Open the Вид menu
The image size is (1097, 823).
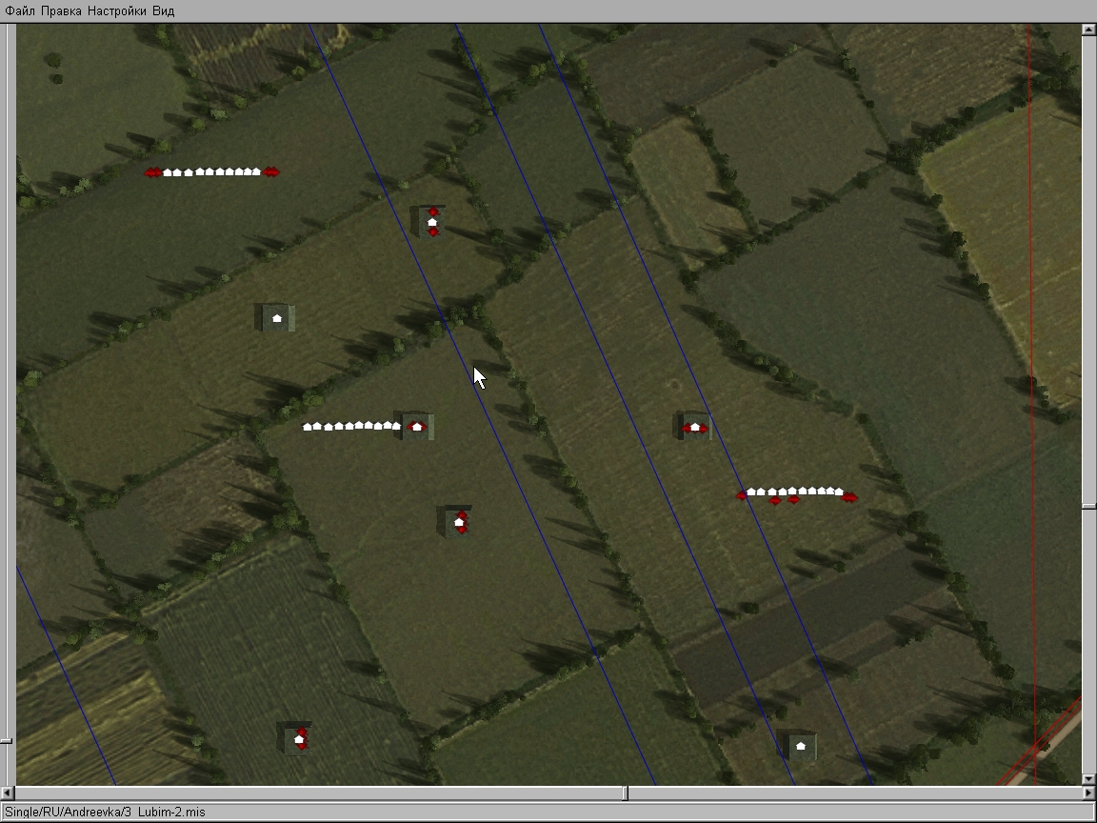[x=163, y=11]
